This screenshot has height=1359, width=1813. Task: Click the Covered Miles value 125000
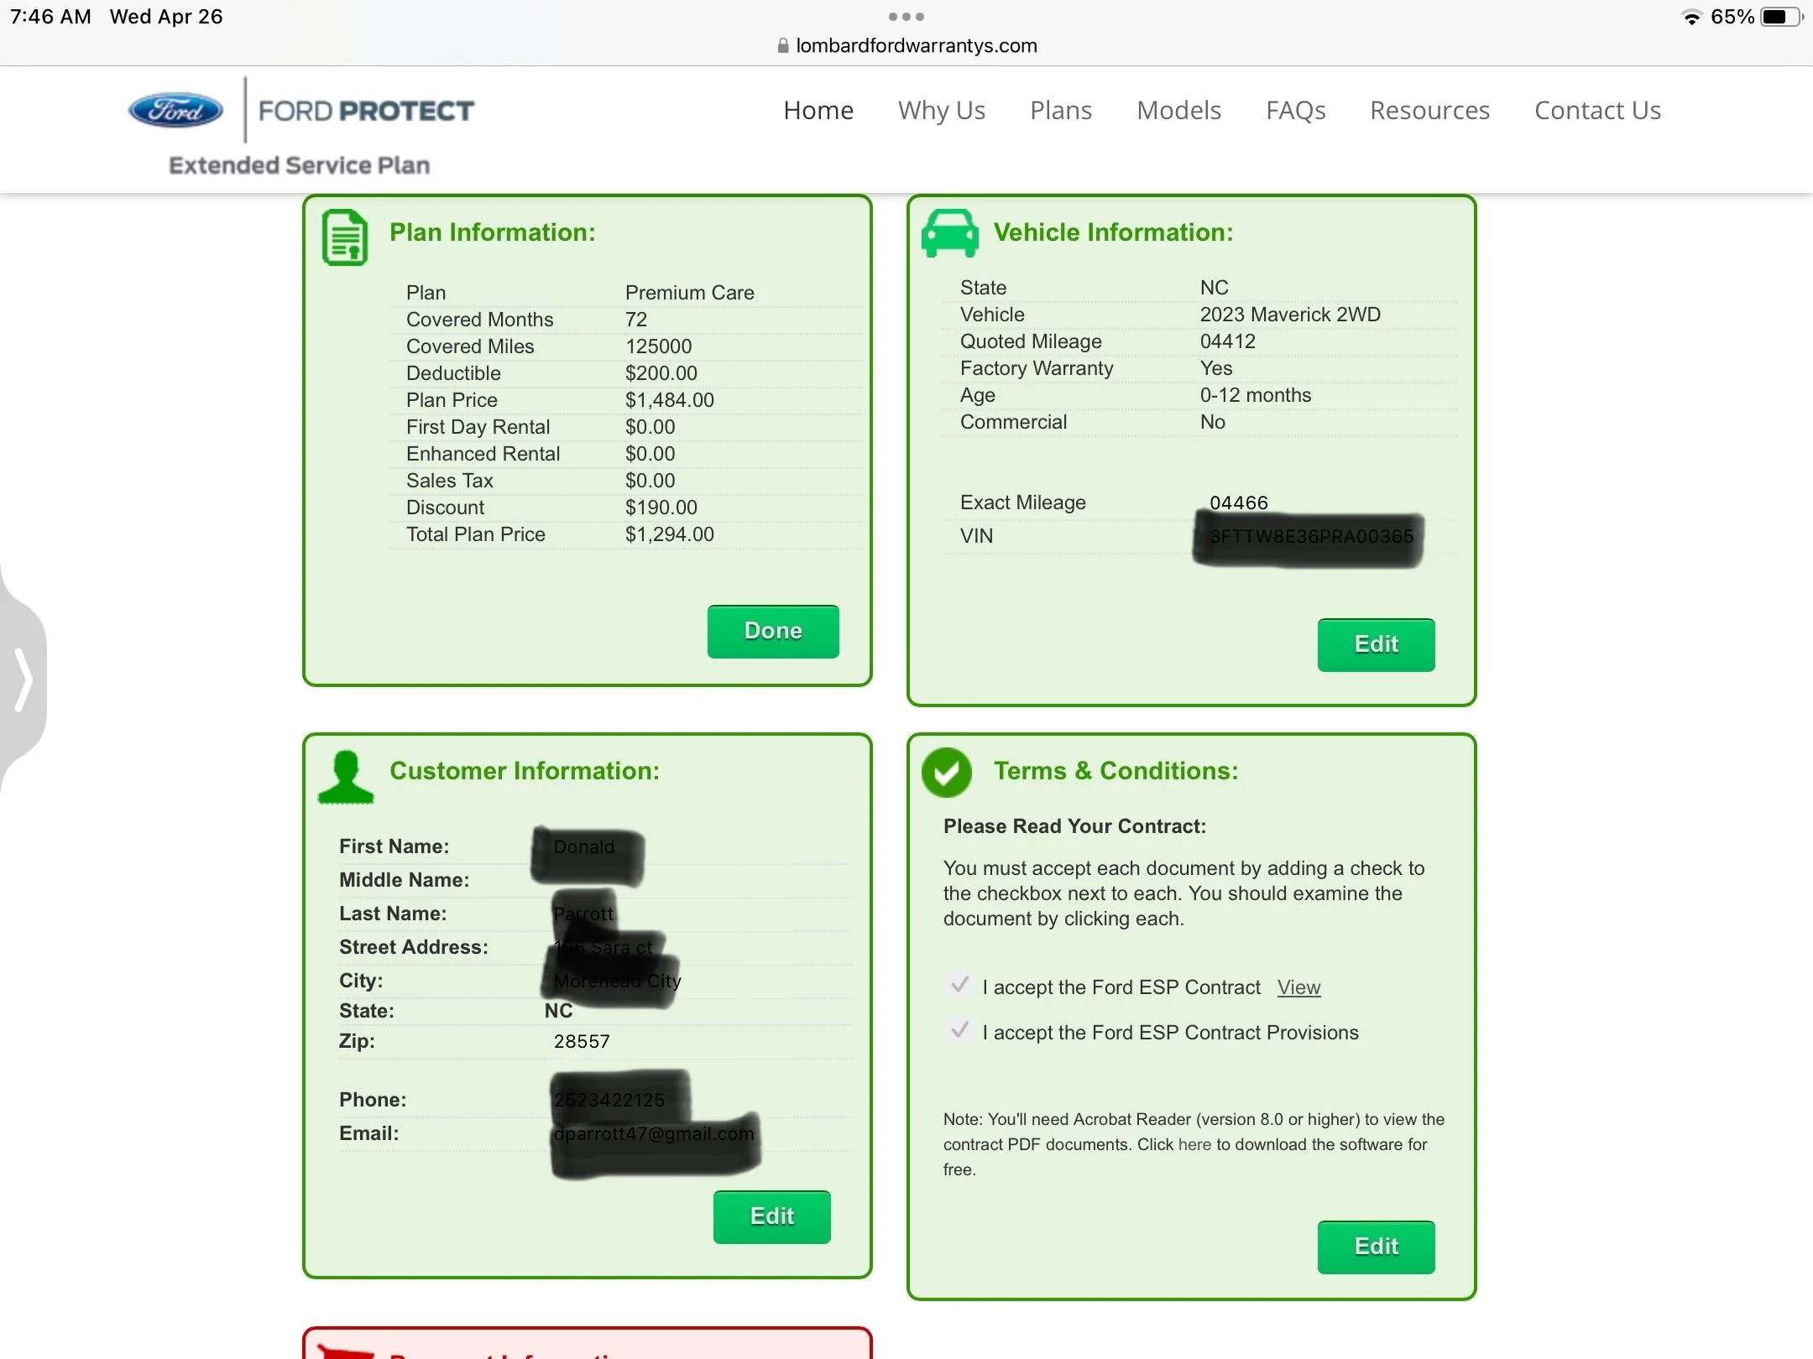(x=659, y=346)
